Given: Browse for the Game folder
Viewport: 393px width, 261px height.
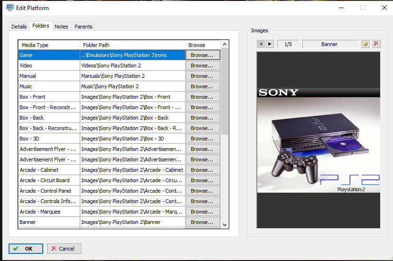Looking at the screenshot, I should coord(203,55).
